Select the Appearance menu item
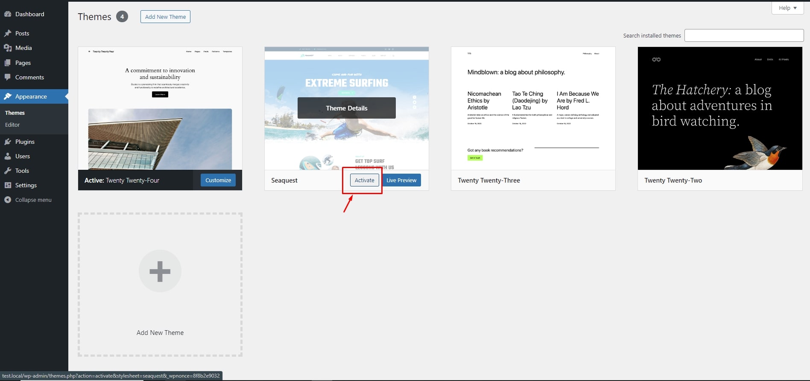This screenshot has height=381, width=810. 34,96
